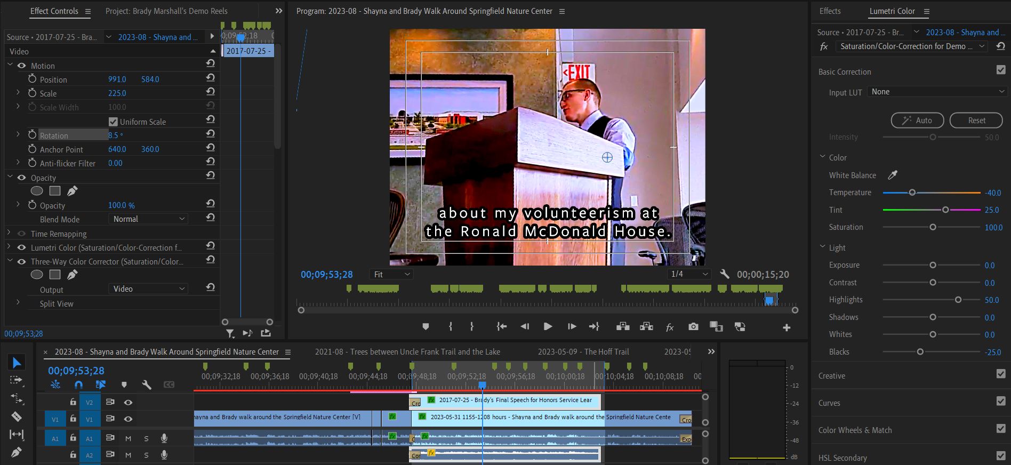Open the playback resolution 1/4 dropdown
This screenshot has height=465, width=1011.
pos(689,274)
